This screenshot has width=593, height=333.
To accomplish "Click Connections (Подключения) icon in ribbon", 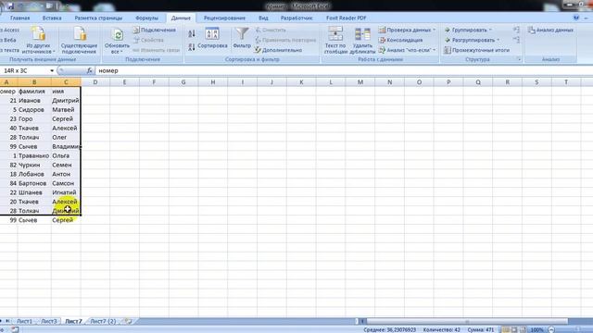I will 155,30.
